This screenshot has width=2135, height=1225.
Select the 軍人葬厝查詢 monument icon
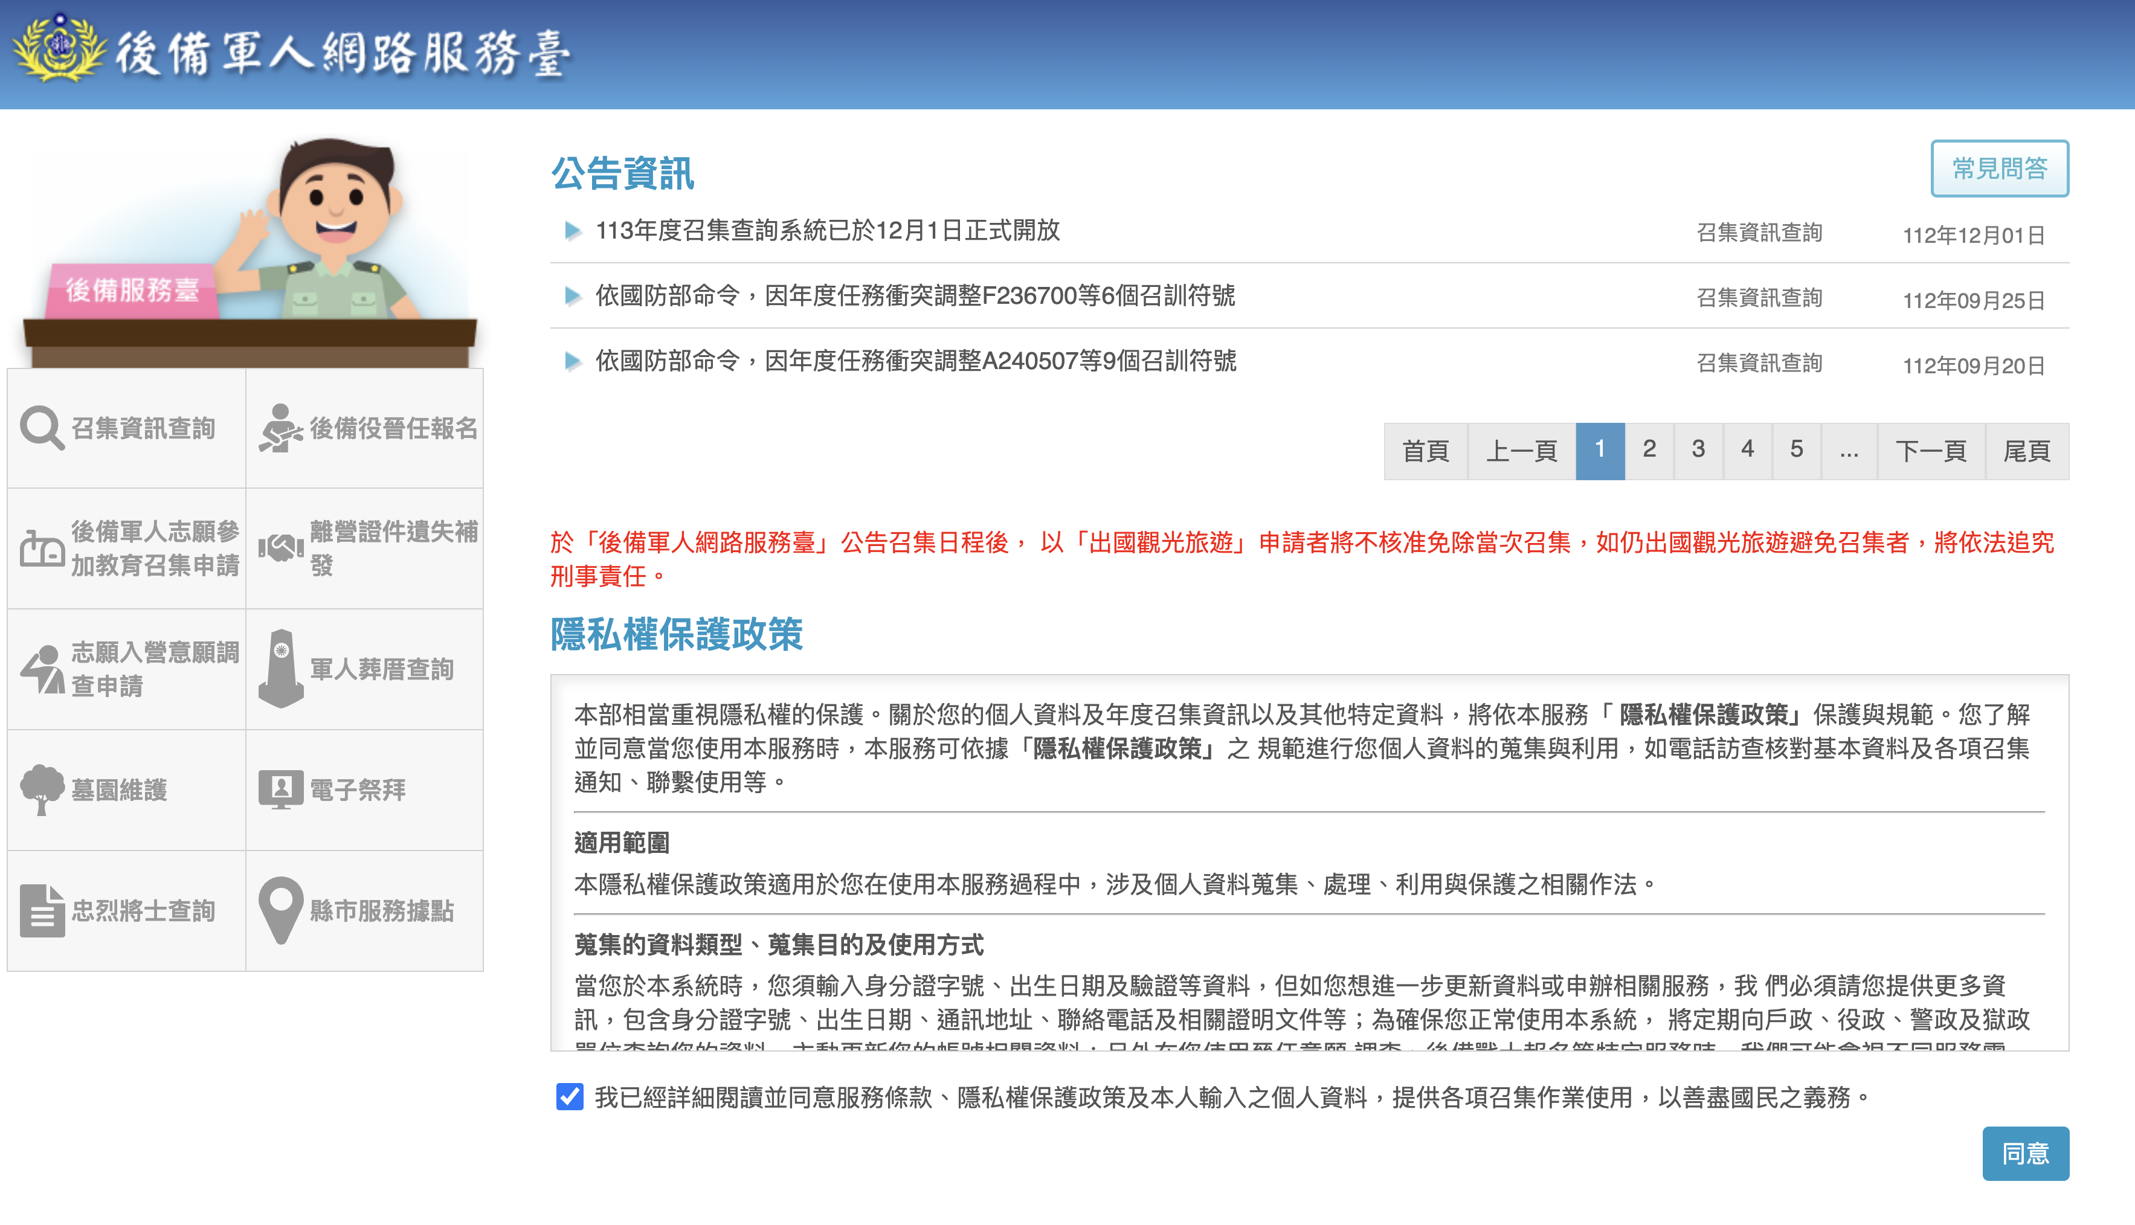click(x=281, y=669)
